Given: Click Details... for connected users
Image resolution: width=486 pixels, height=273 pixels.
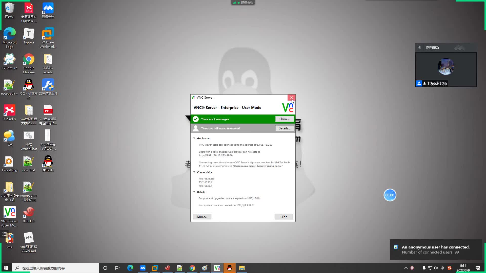Looking at the screenshot, I should (x=284, y=128).
